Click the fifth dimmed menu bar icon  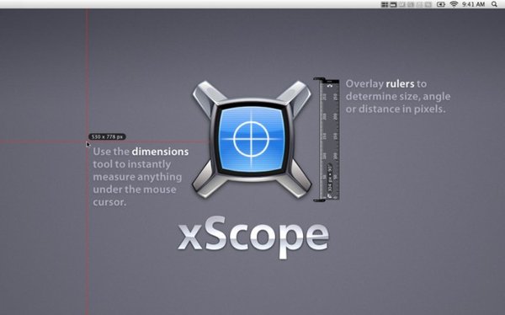click(419, 4)
